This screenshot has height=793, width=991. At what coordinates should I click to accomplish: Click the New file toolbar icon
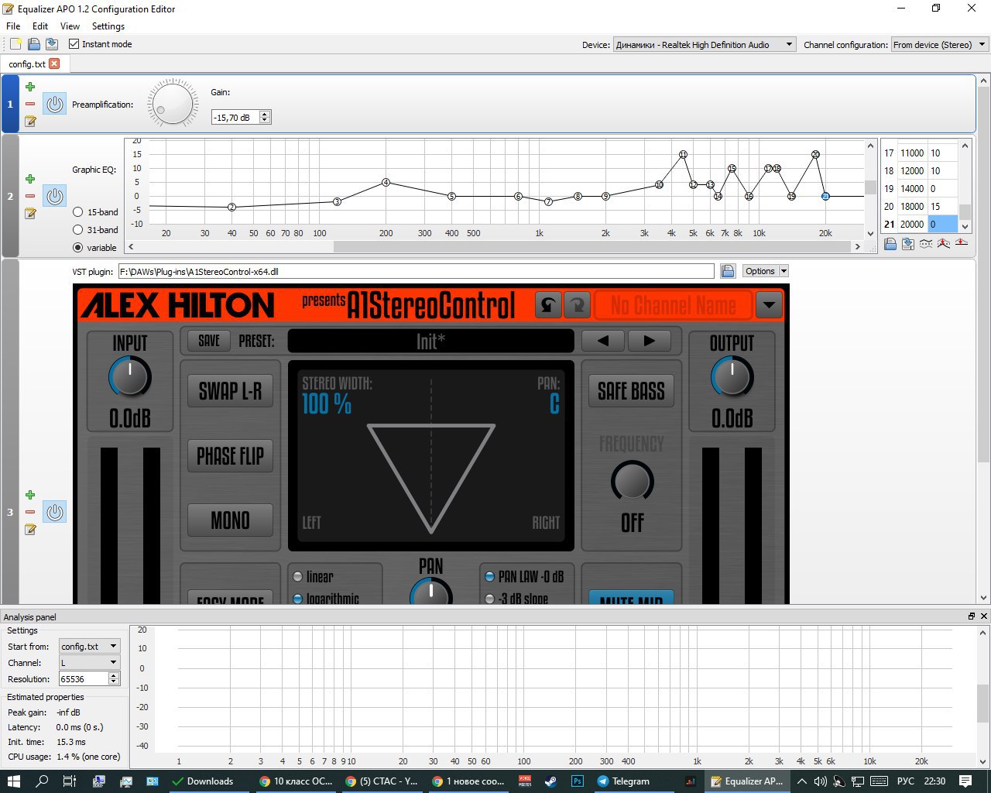[15, 44]
